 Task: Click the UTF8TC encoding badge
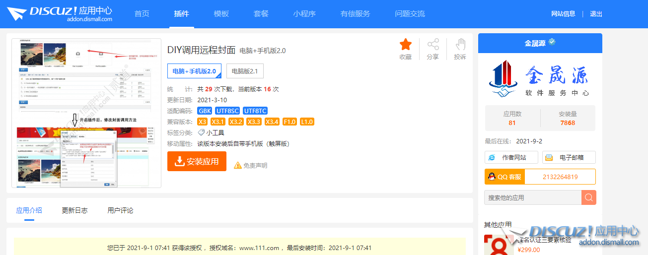tap(255, 111)
